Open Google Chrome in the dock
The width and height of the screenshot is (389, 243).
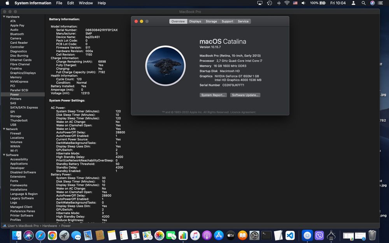pos(53,235)
